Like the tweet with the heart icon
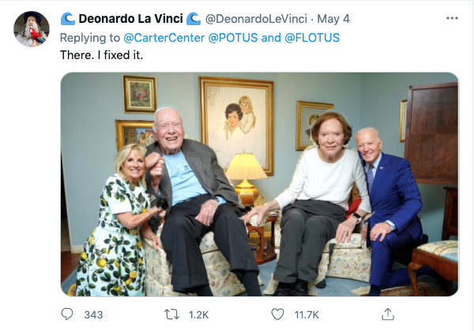The height and width of the screenshot is (331, 474). point(277,314)
